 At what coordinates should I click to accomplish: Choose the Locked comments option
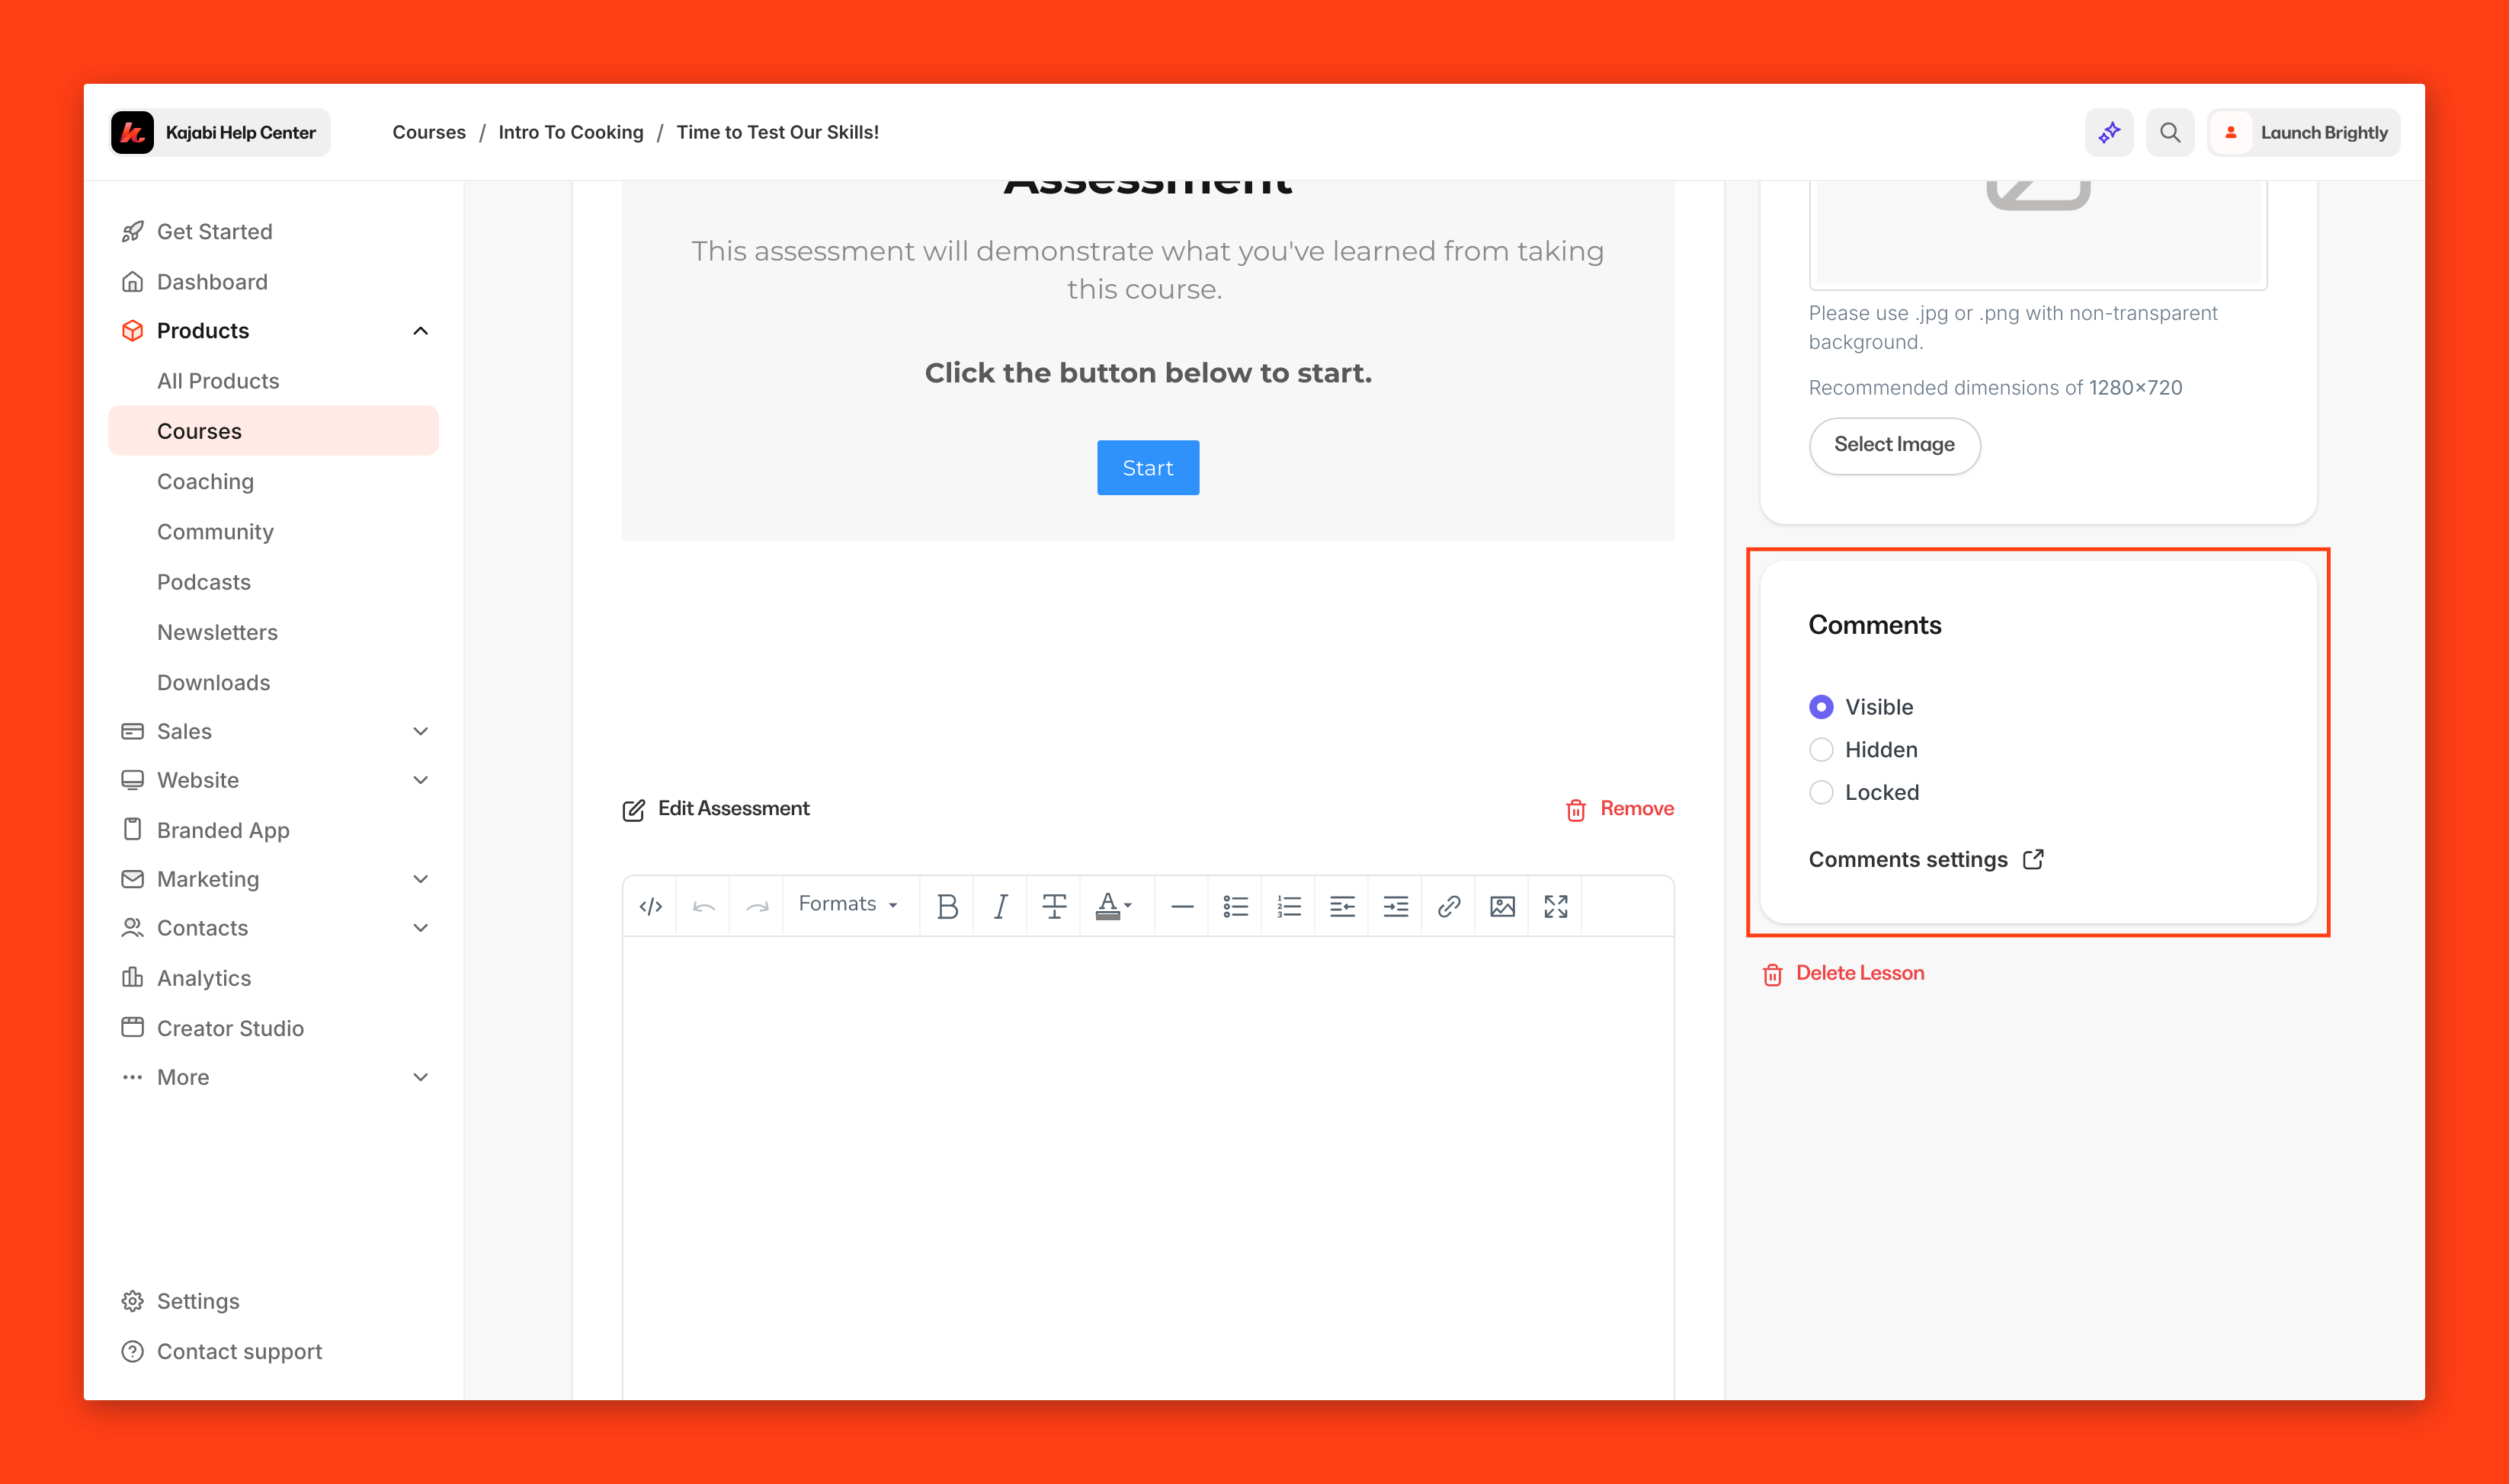click(1821, 793)
